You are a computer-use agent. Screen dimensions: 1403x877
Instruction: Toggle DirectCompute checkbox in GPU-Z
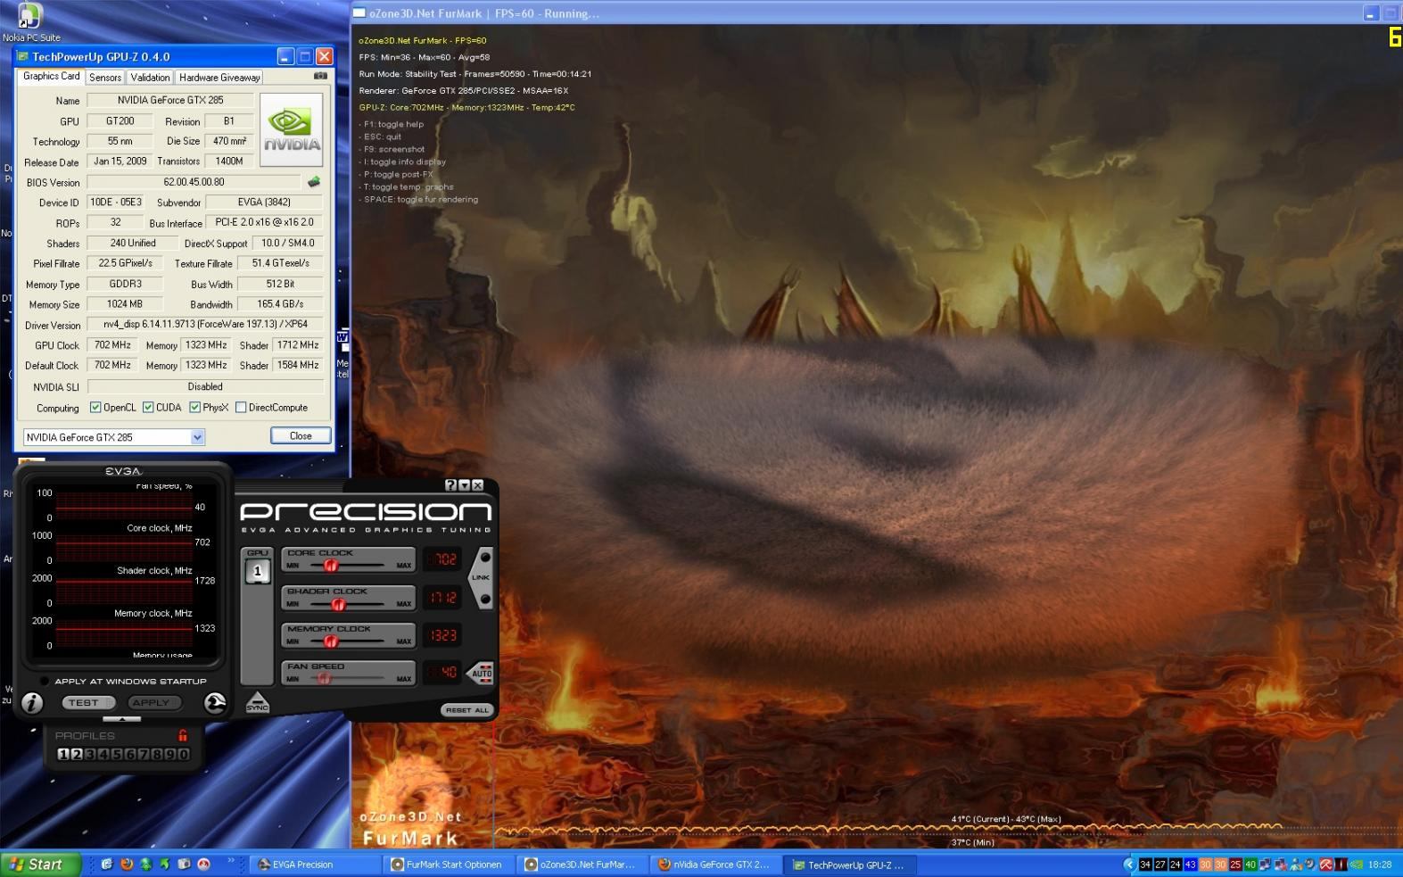(x=241, y=408)
